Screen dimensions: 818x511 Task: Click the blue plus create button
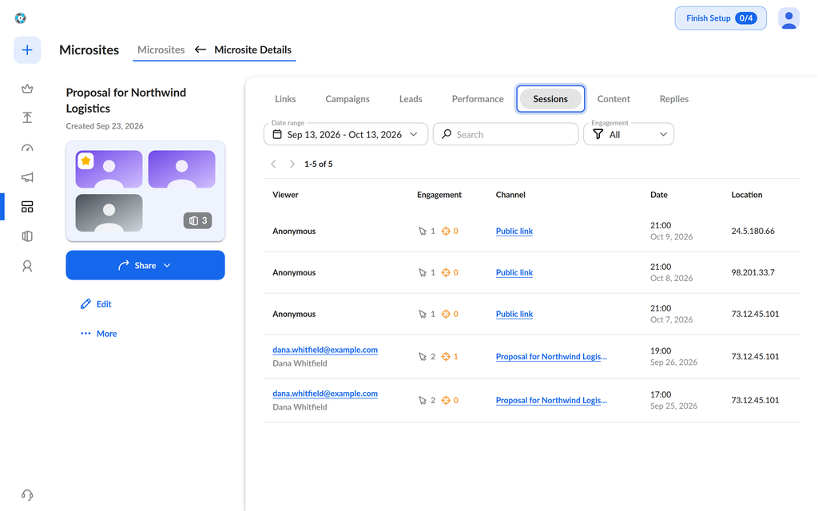[27, 50]
